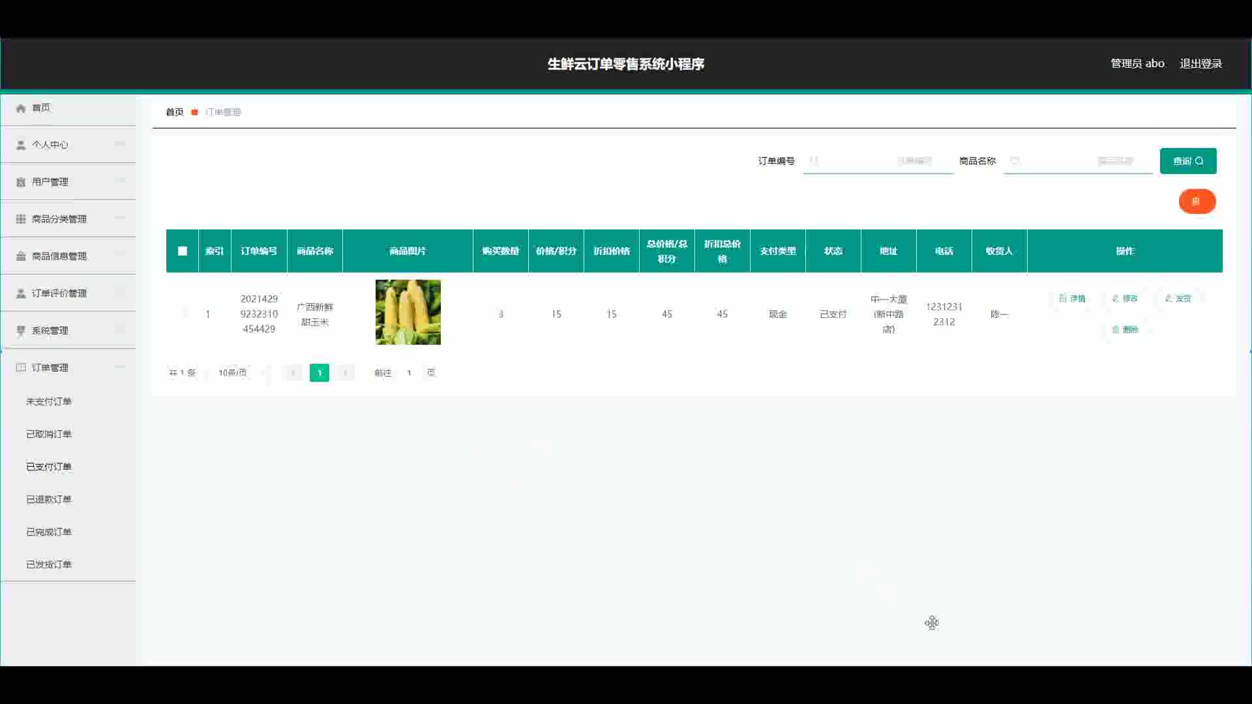Click 退出登录 to log out
Screen dimensions: 1252x704
[1200, 64]
